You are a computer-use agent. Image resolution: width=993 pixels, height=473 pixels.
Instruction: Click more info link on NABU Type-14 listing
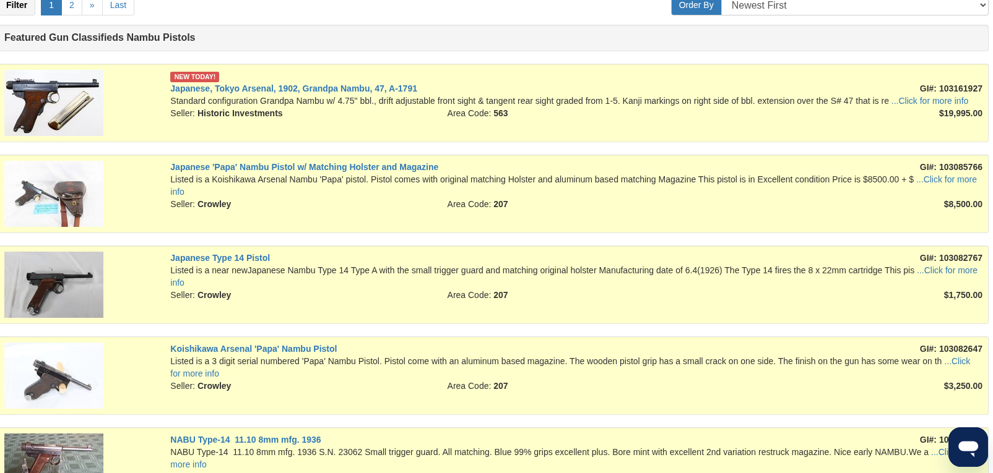pyautogui.click(x=188, y=464)
